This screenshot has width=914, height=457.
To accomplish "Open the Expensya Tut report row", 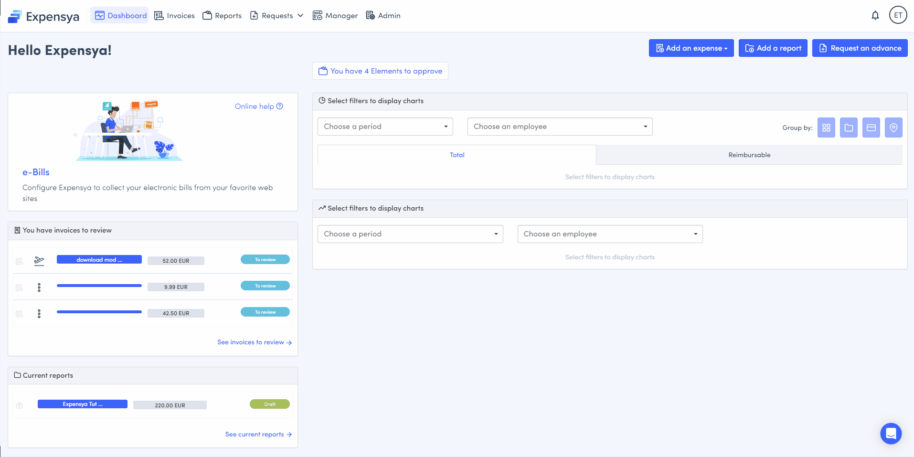I will click(83, 404).
